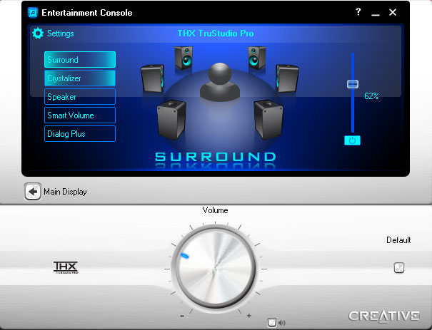Click the Volume knob dial
Viewport: 432px width, 330px height.
coord(215,269)
